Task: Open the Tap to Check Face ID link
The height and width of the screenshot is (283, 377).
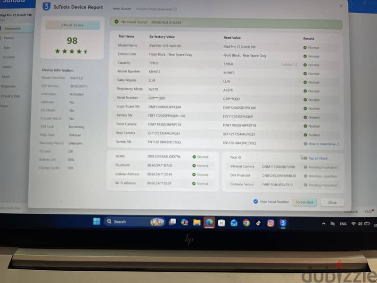Action: [x=318, y=158]
